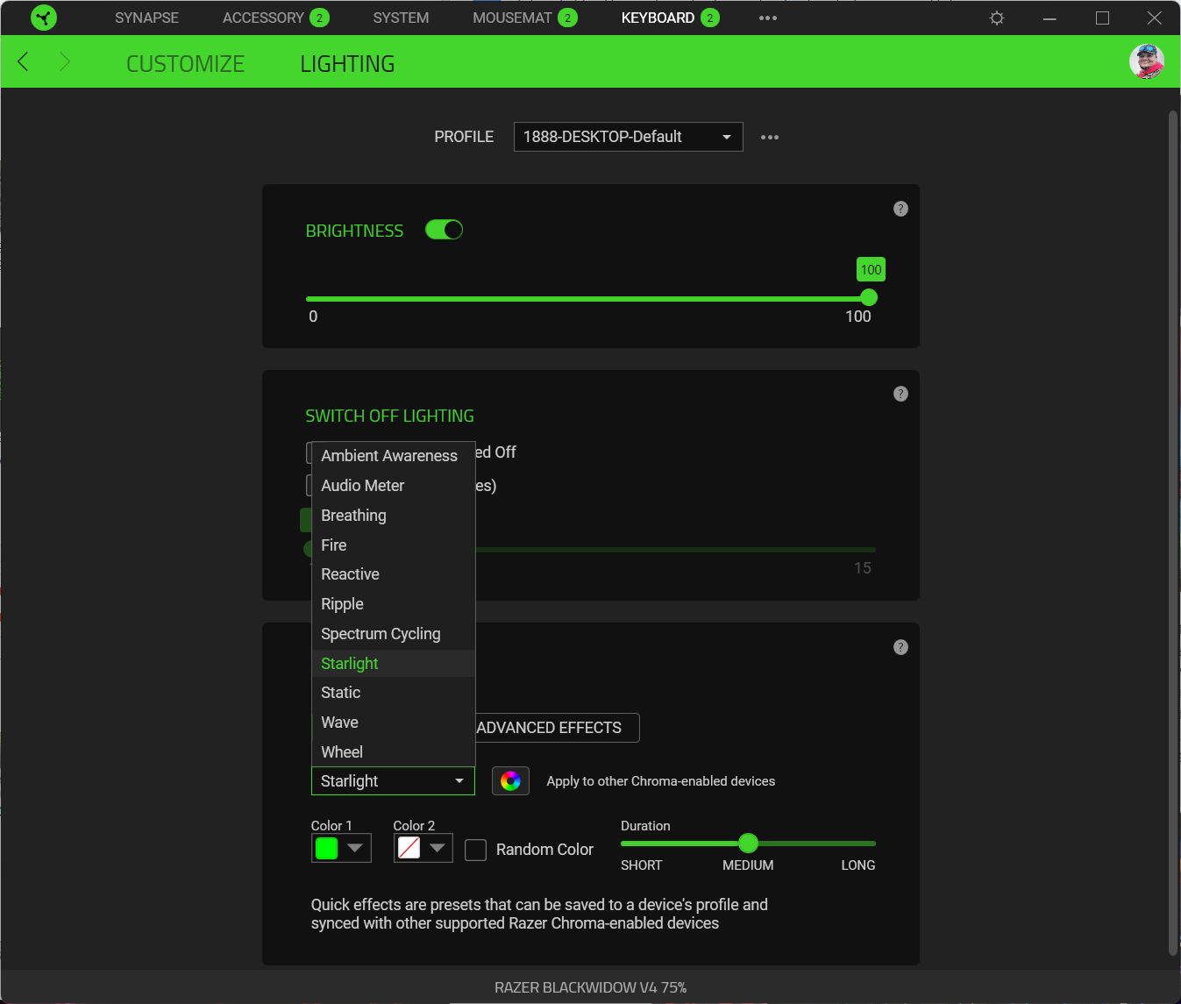
Task: Show help for the effects panel
Action: click(900, 647)
